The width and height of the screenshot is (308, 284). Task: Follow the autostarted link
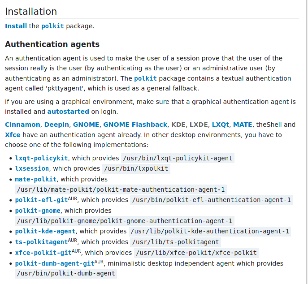(x=68, y=112)
